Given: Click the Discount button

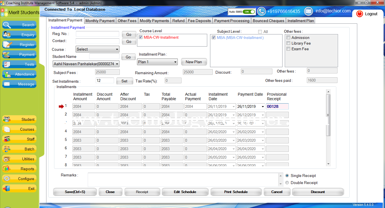Looking at the screenshot, I should point(318,192).
